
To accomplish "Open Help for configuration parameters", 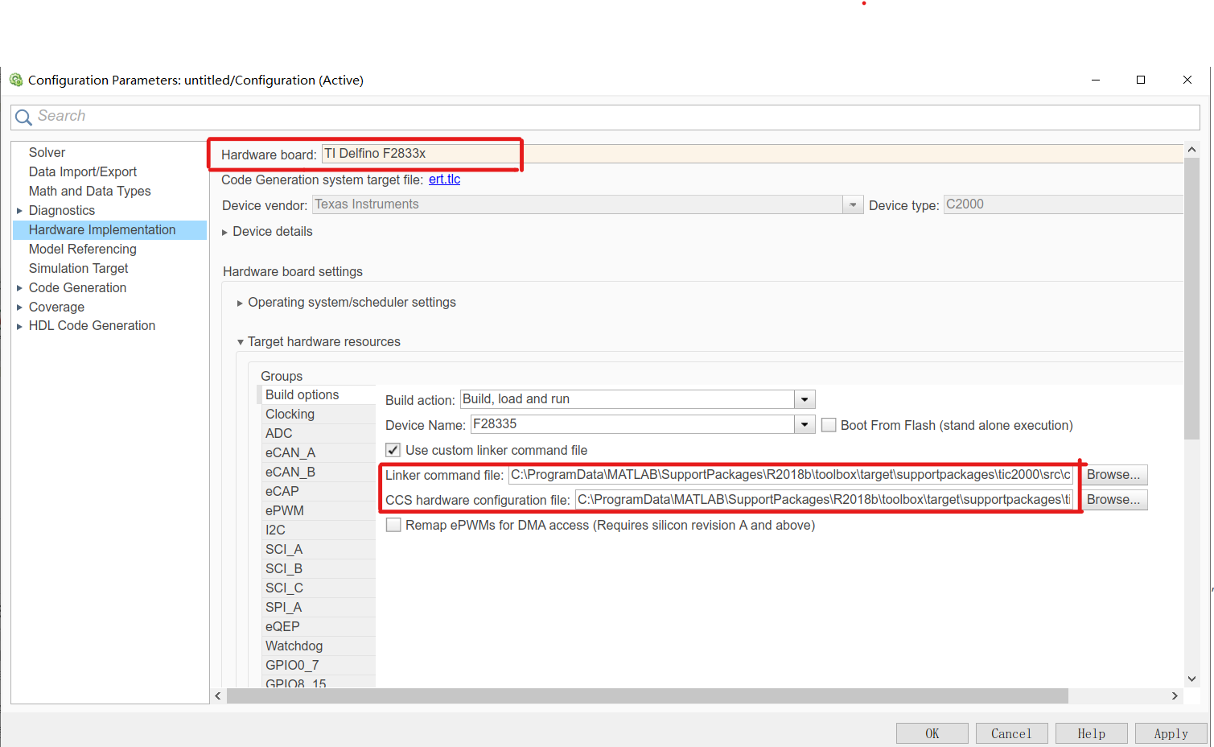I will click(1091, 733).
